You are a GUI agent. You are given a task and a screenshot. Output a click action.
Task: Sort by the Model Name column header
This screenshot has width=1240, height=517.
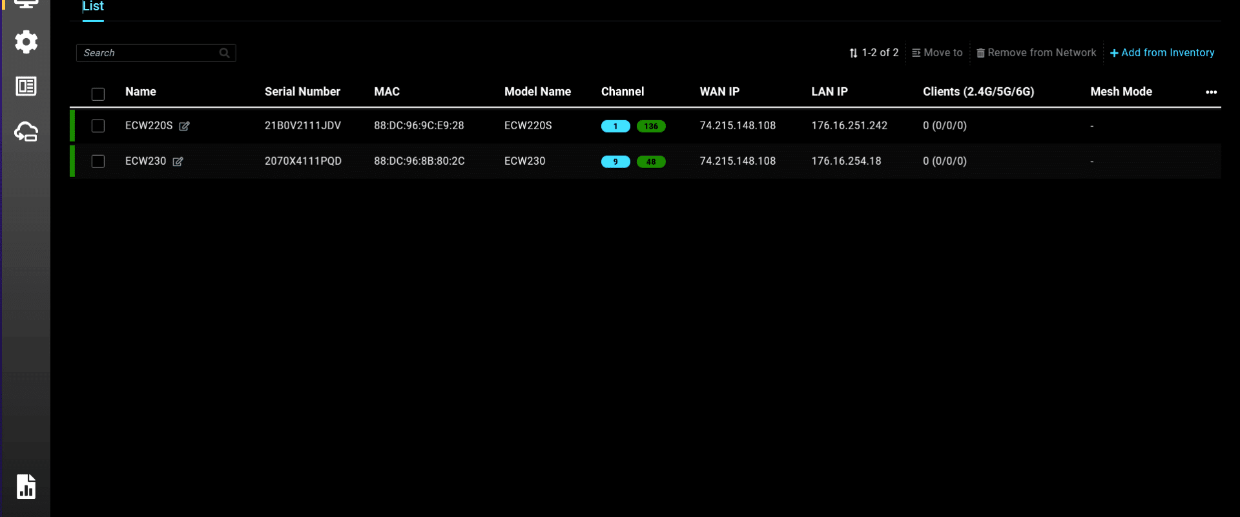point(537,92)
